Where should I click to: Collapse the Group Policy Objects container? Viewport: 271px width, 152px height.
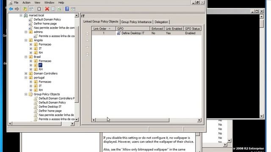coord(26,94)
